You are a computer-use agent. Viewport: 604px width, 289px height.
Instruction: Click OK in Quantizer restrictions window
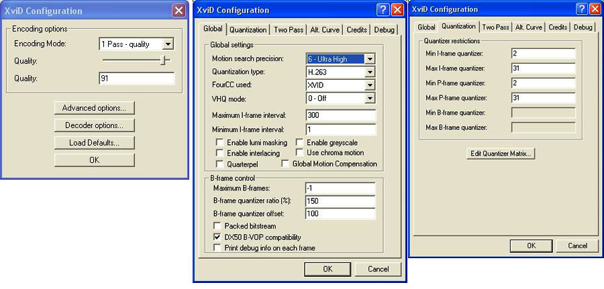(532, 246)
